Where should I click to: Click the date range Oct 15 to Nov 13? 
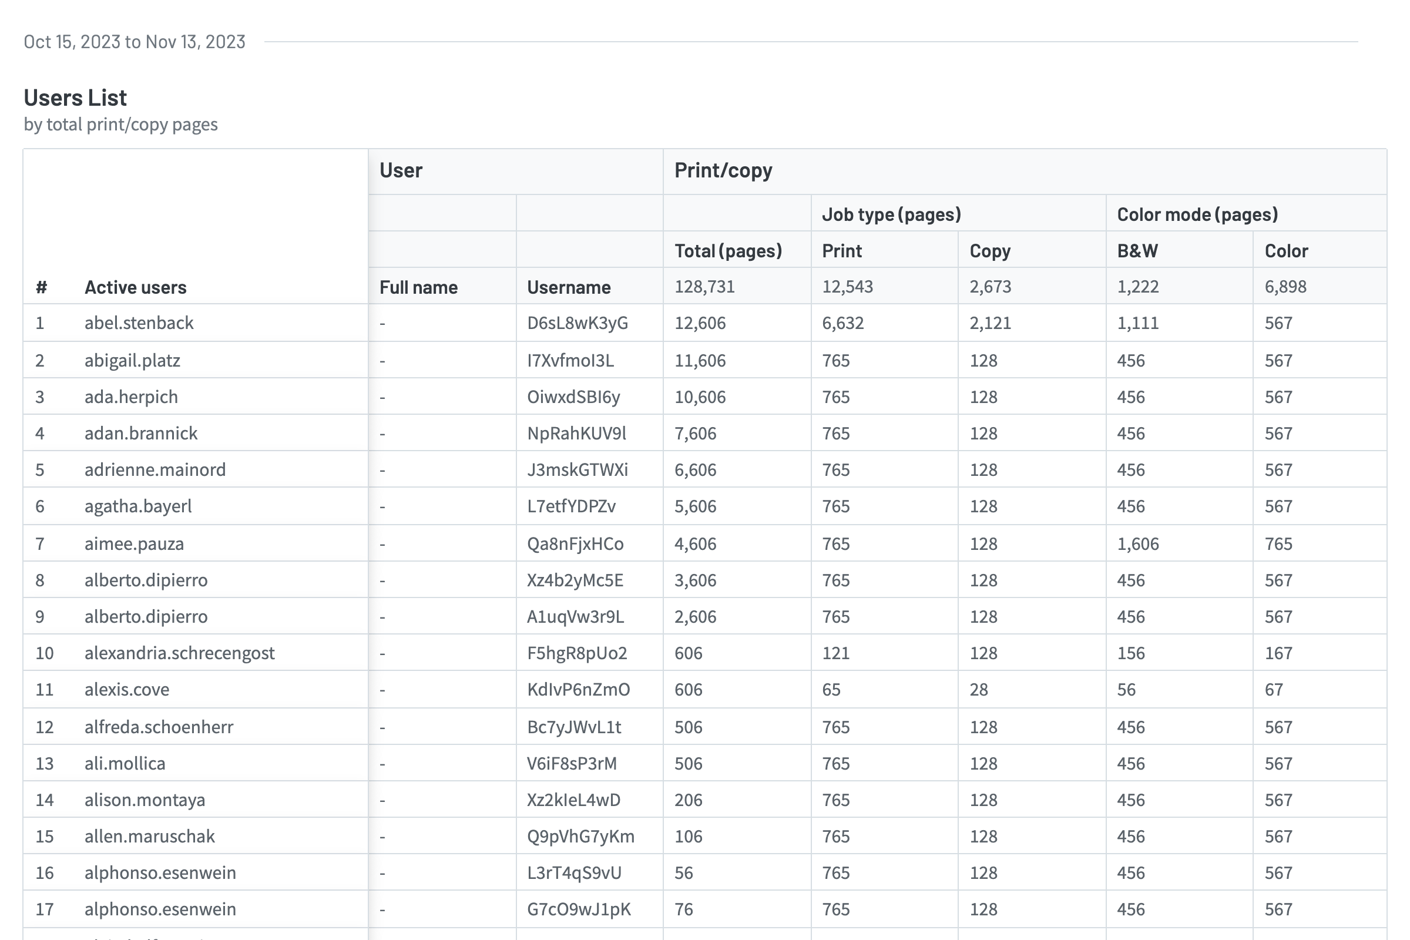[x=135, y=42]
